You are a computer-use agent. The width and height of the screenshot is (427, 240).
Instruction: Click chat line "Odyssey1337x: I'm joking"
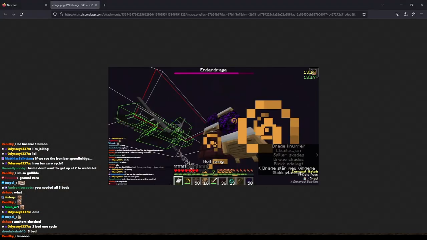[25, 149]
